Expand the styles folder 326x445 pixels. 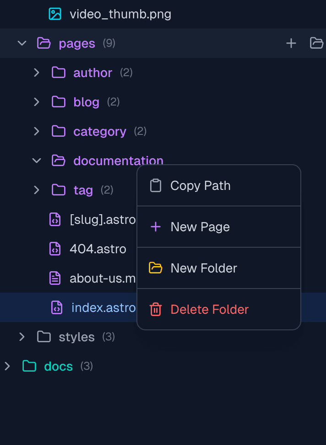(22, 337)
